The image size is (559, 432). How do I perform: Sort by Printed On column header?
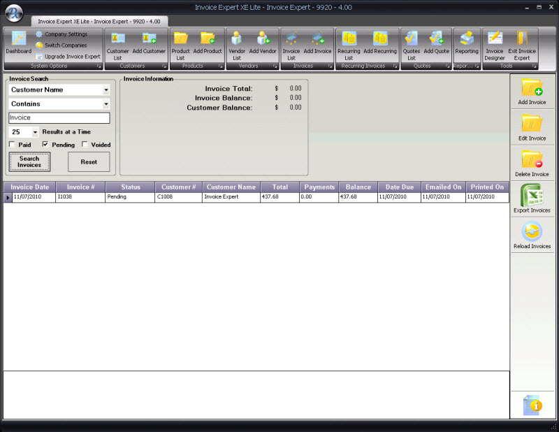[x=487, y=187]
